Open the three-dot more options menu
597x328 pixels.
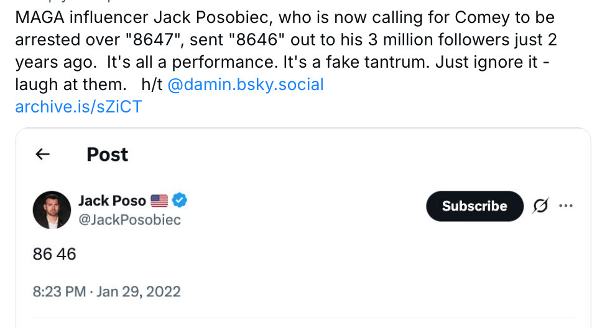(566, 206)
